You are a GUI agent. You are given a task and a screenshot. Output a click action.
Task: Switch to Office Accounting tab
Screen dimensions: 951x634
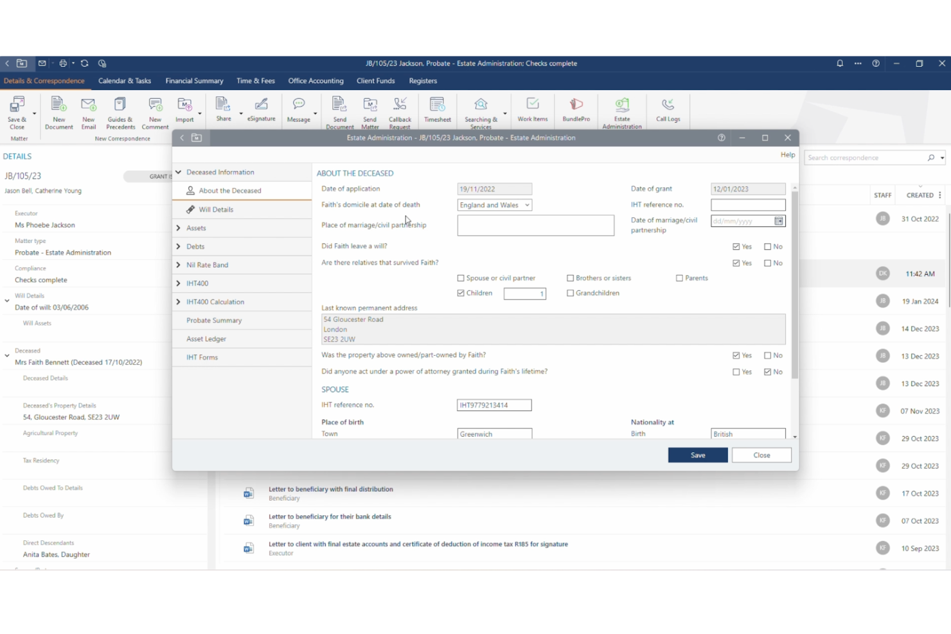[316, 81]
